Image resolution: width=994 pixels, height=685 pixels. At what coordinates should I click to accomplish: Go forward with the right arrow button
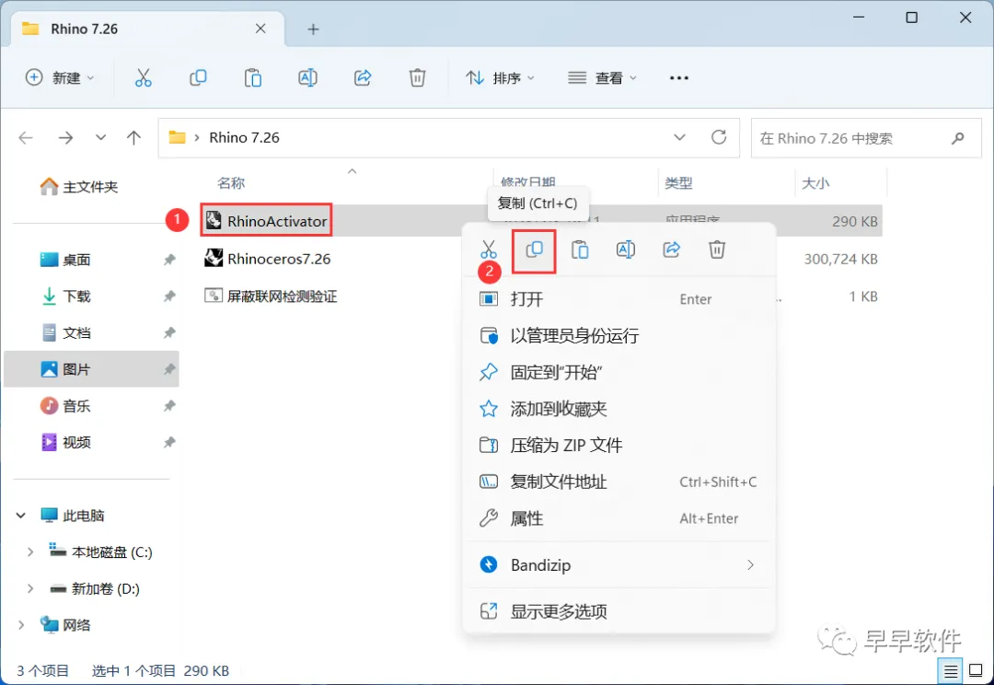(x=65, y=137)
